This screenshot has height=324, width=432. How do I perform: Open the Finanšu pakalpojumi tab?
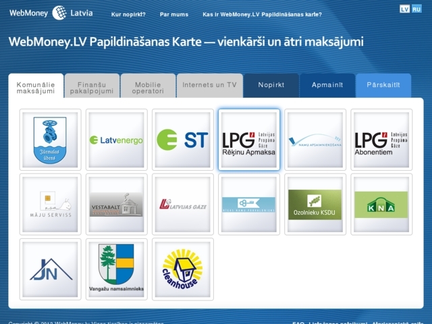92,86
